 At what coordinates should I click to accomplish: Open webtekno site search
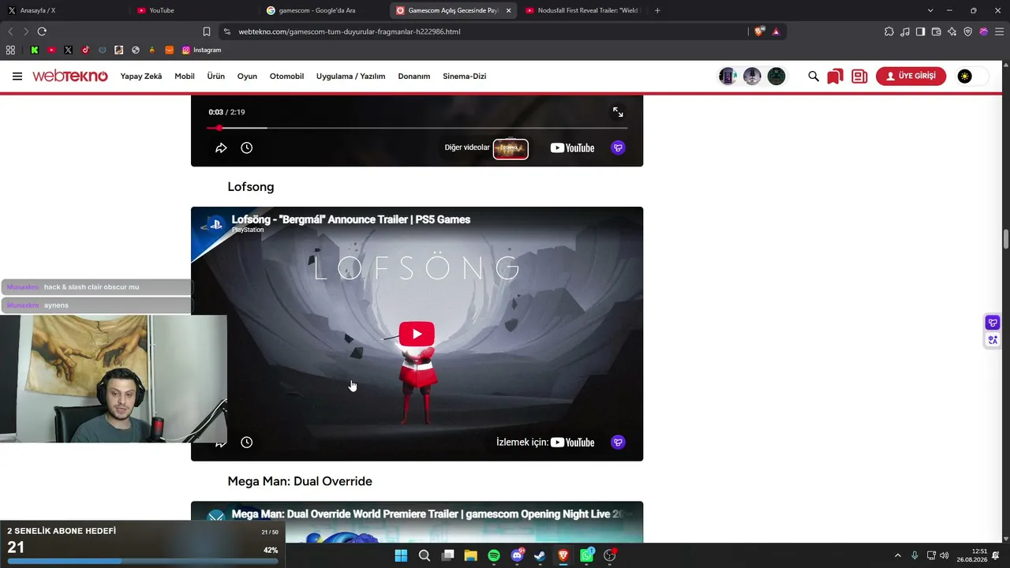coord(814,77)
